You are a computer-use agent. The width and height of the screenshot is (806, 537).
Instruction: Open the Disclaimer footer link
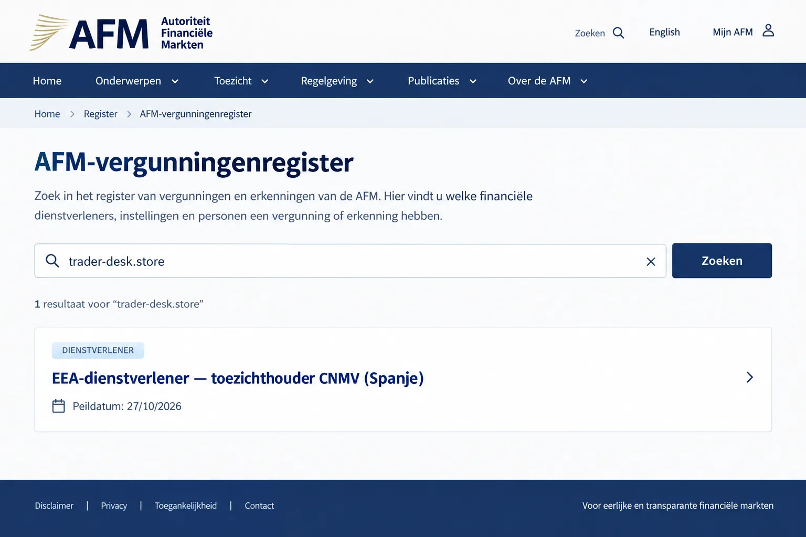(x=54, y=506)
